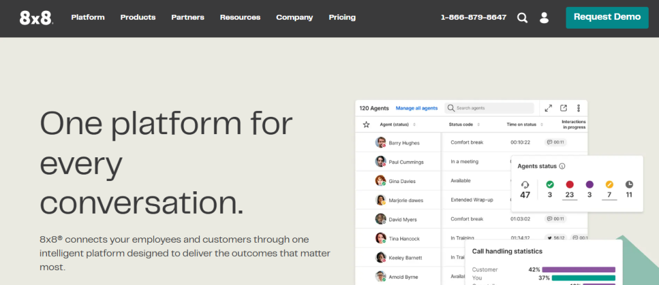
Task: Click the user account profile icon
Action: coord(544,18)
